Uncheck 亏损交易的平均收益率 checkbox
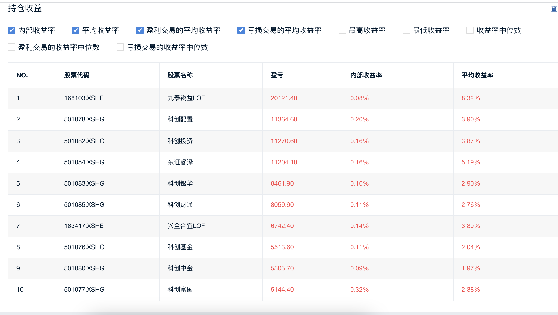 241,30
